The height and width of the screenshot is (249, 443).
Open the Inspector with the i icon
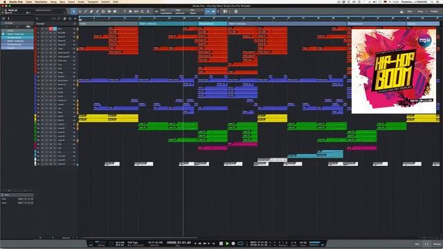click(x=8, y=19)
